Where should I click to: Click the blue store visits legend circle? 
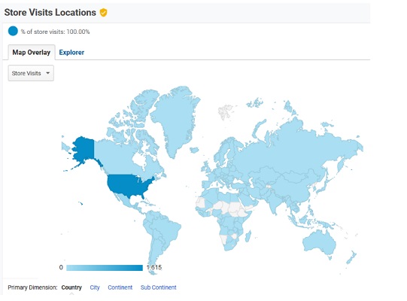click(13, 31)
